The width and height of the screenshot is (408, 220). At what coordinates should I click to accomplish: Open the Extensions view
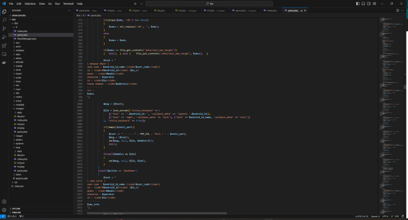(x=4, y=46)
